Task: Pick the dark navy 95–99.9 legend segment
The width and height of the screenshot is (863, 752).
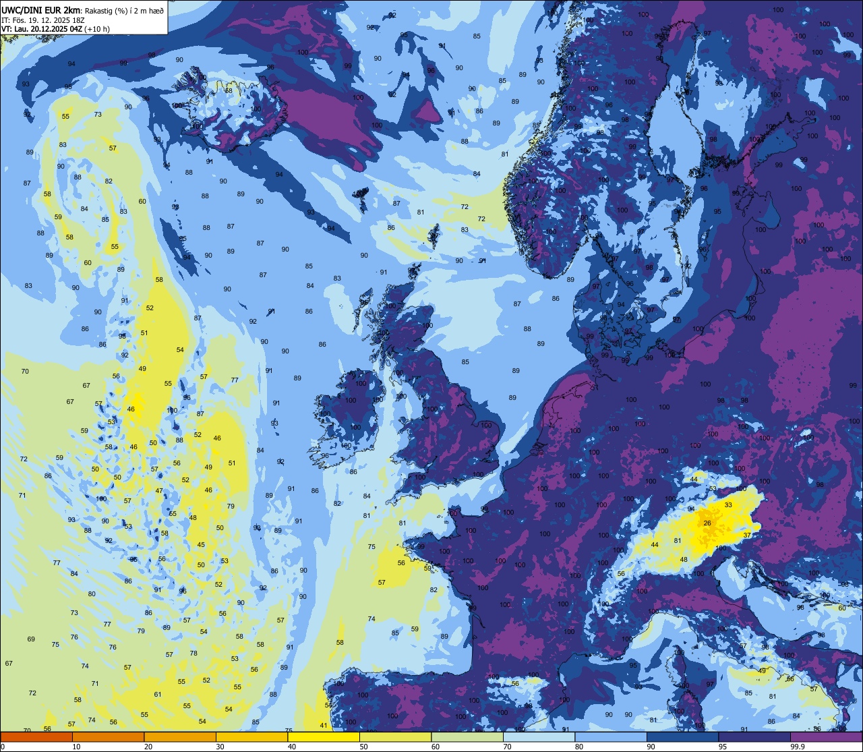Action: coord(754,736)
